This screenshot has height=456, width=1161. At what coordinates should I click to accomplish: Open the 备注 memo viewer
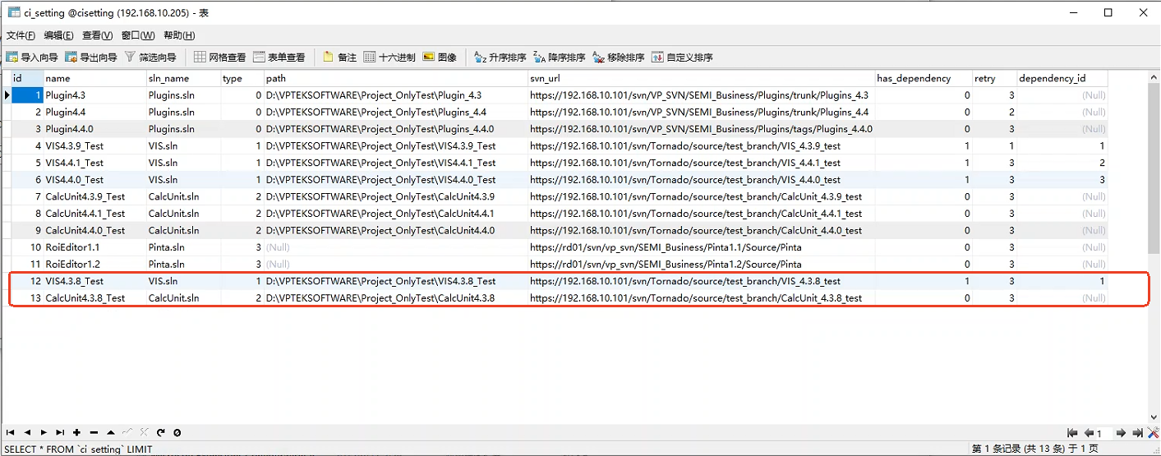pos(340,58)
